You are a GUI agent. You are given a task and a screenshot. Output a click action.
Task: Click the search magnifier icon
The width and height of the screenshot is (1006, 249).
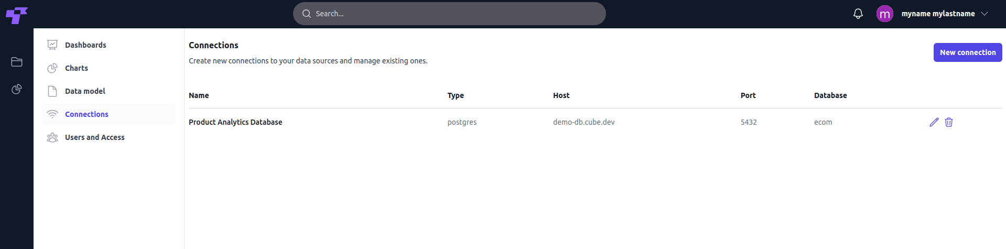tap(307, 14)
